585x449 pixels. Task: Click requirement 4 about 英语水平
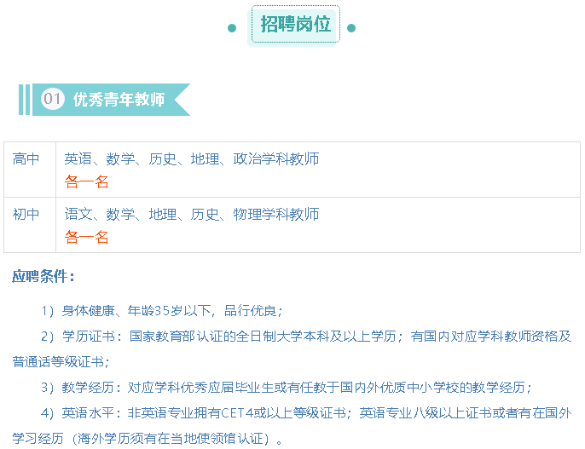point(292,426)
